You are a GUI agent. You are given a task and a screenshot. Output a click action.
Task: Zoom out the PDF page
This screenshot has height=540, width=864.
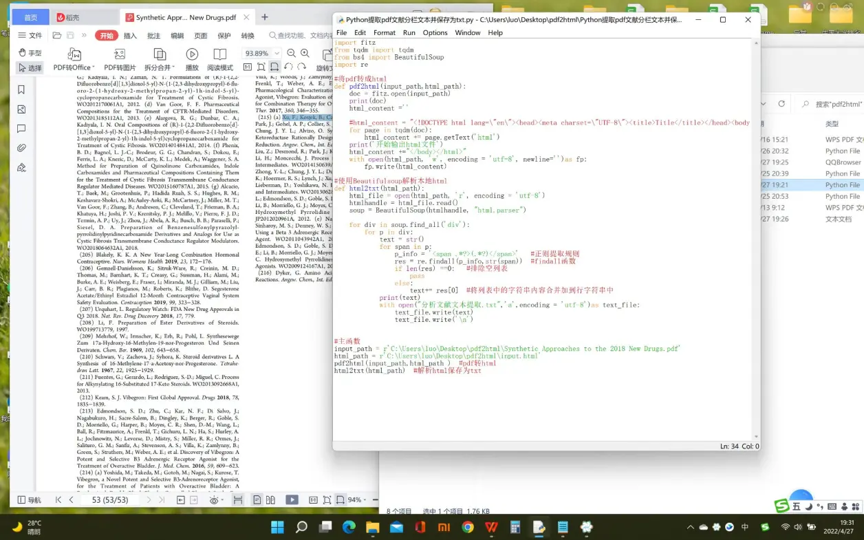pyautogui.click(x=292, y=53)
